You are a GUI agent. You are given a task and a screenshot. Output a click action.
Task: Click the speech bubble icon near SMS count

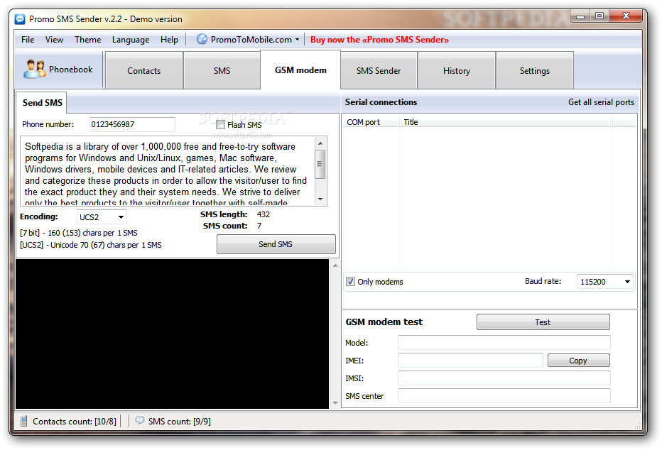pyautogui.click(x=140, y=420)
